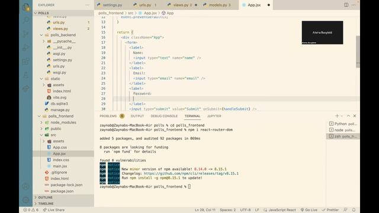Open package.json in the explorer

click(63, 191)
